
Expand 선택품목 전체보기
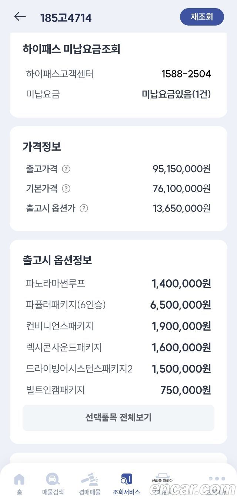[x=118, y=418]
